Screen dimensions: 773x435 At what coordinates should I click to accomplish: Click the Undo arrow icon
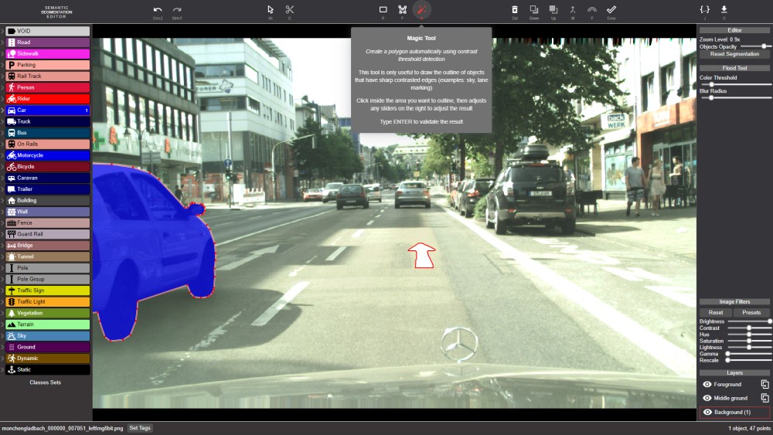158,9
